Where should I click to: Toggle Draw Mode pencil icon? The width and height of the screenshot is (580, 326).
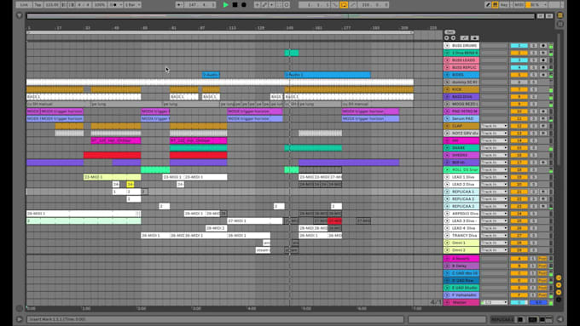click(x=488, y=5)
